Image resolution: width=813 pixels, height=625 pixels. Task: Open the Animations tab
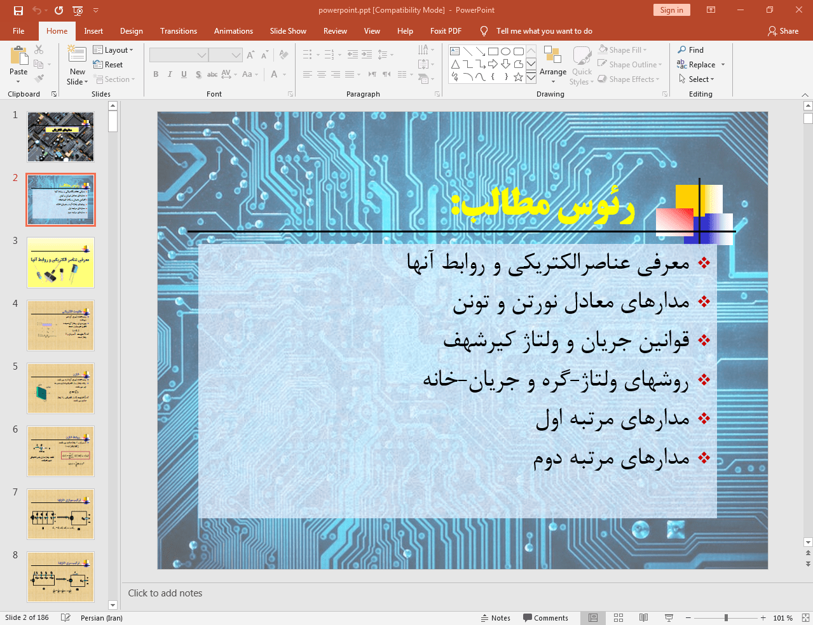click(x=233, y=31)
